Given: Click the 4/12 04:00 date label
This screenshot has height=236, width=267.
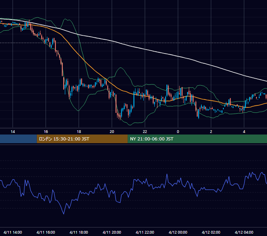Looking at the screenshot, I should pyautogui.click(x=244, y=232).
